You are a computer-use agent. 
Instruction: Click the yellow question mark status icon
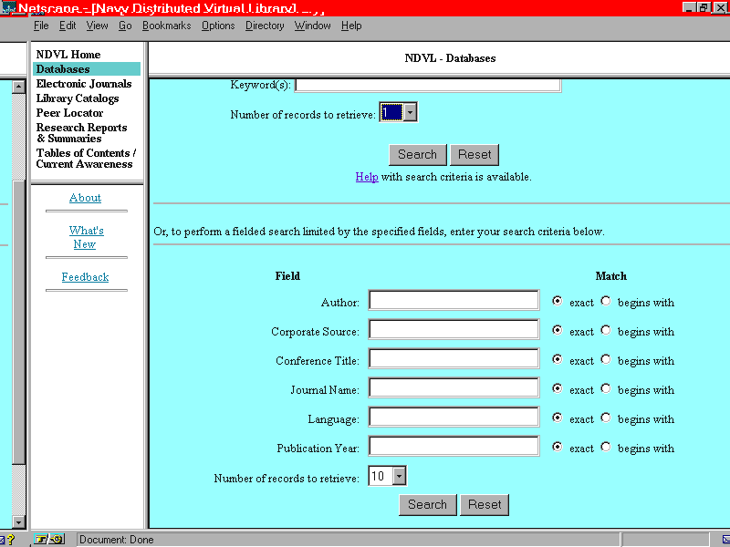pos(11,540)
